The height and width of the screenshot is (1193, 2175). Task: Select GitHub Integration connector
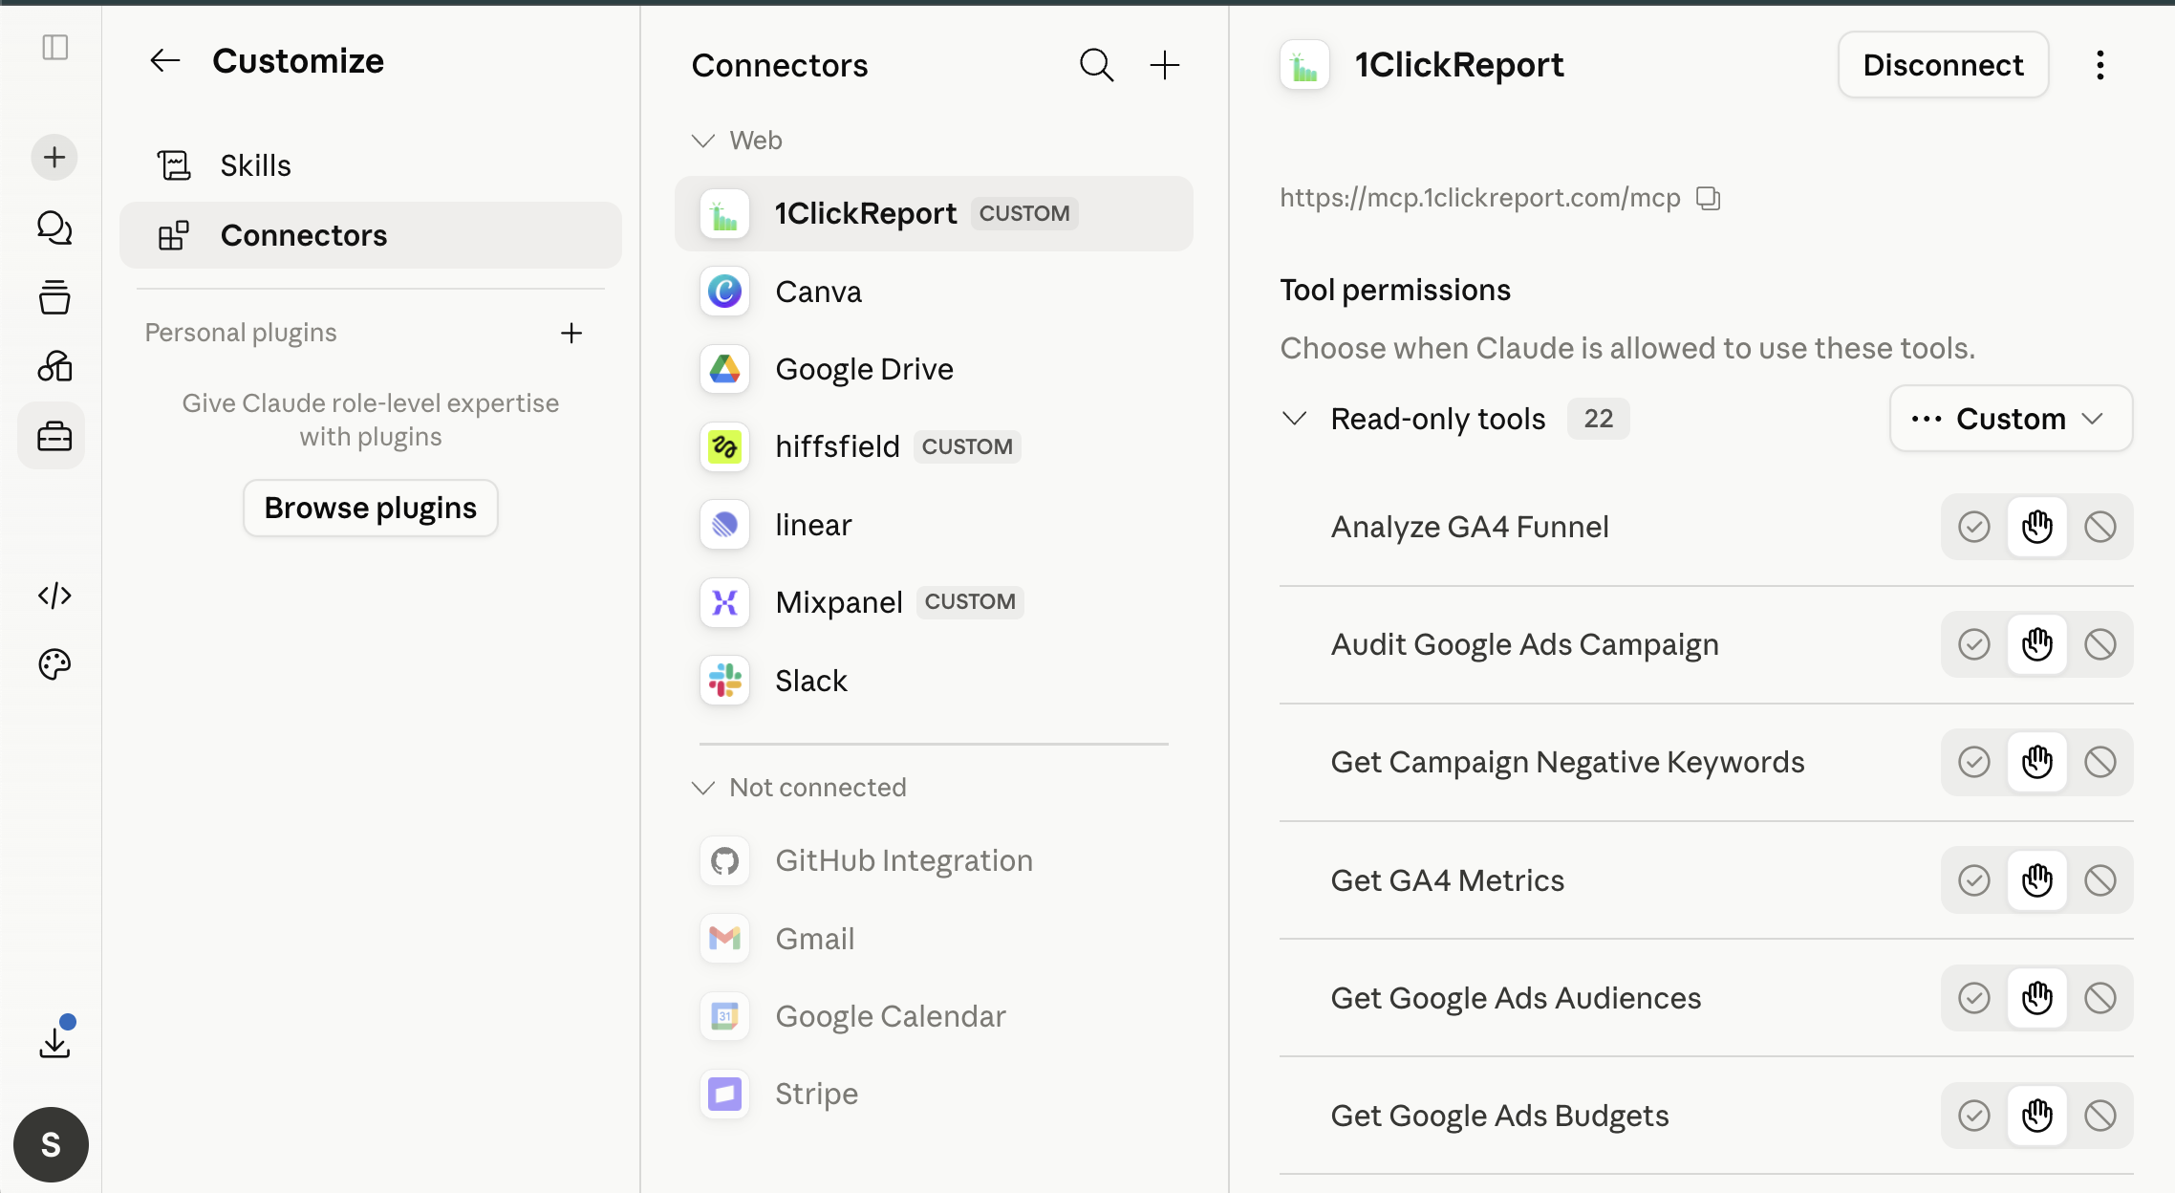tap(934, 860)
